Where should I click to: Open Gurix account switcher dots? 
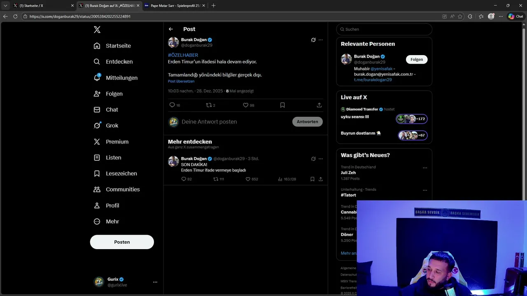(x=155, y=282)
